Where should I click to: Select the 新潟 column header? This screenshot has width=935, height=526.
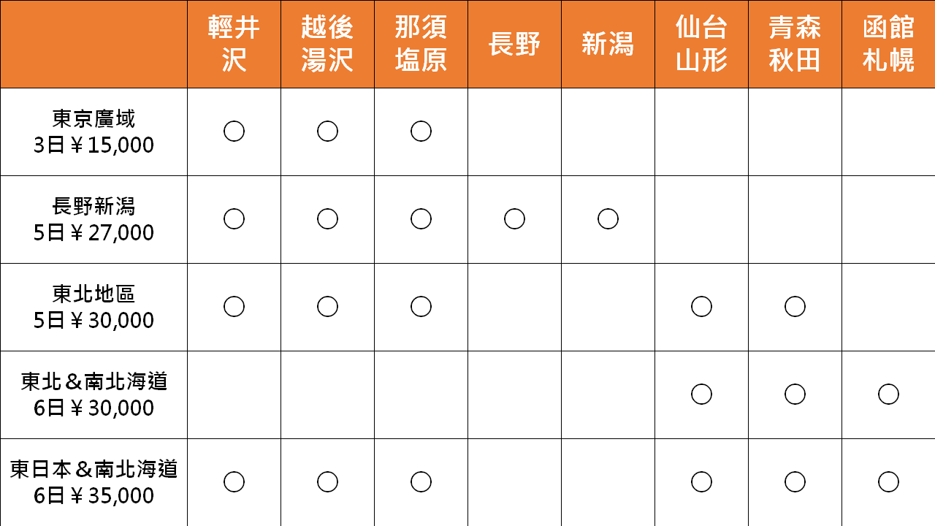(608, 44)
